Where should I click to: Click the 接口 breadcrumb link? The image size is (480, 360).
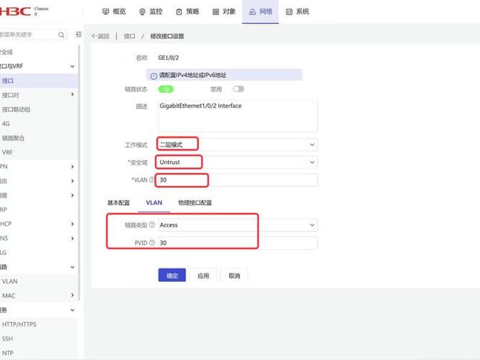[x=130, y=36]
